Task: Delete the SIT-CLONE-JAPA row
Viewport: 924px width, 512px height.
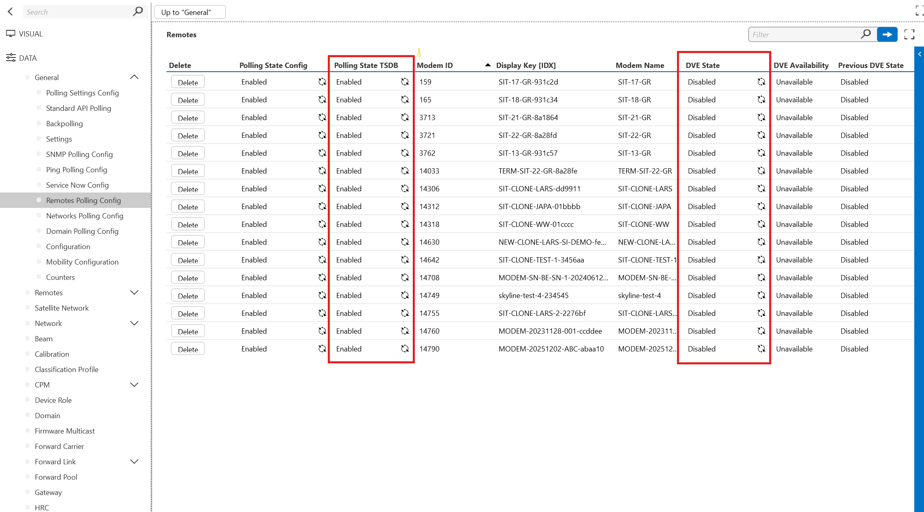Action: 188,207
